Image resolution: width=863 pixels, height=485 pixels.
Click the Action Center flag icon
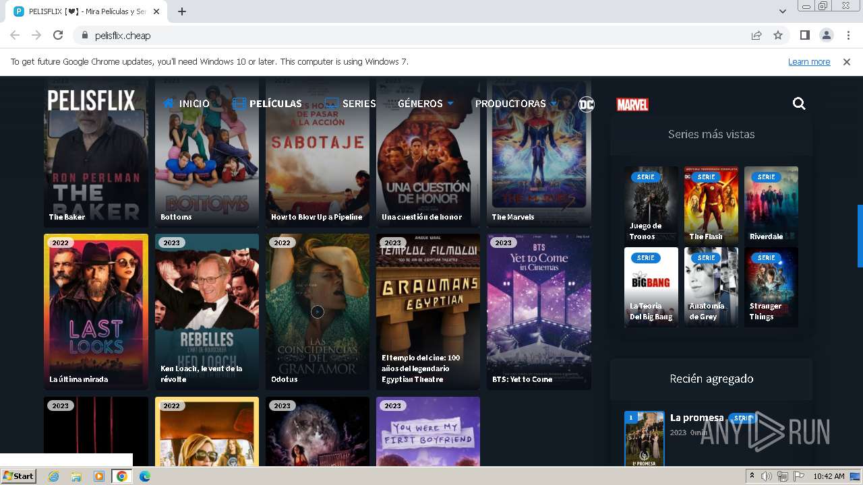coord(799,476)
